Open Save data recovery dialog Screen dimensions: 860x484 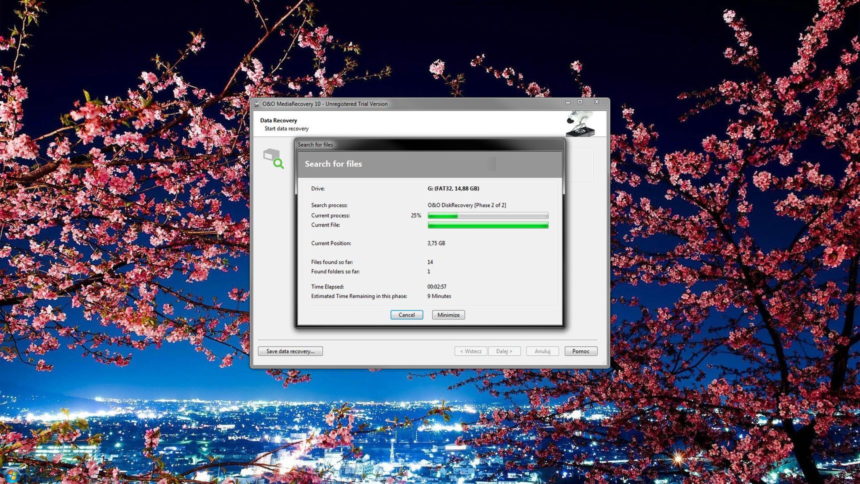click(290, 351)
